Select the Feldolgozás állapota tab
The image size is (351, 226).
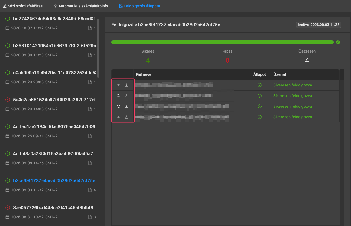140,6
